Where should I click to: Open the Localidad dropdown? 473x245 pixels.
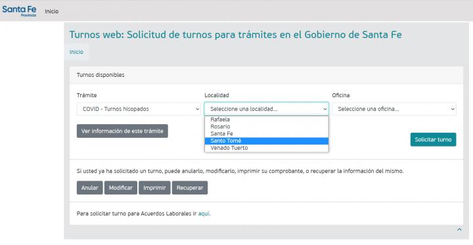[266, 109]
